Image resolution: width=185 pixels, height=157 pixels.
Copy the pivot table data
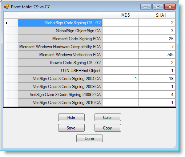[x=108, y=128]
